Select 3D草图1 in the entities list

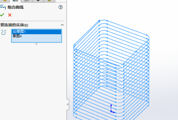pyautogui.click(x=37, y=32)
